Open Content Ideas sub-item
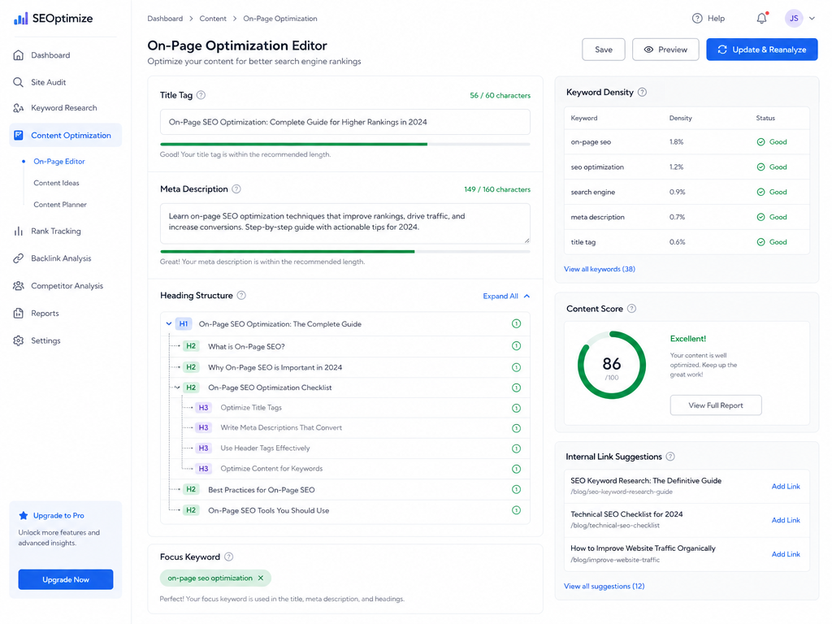 tap(56, 183)
